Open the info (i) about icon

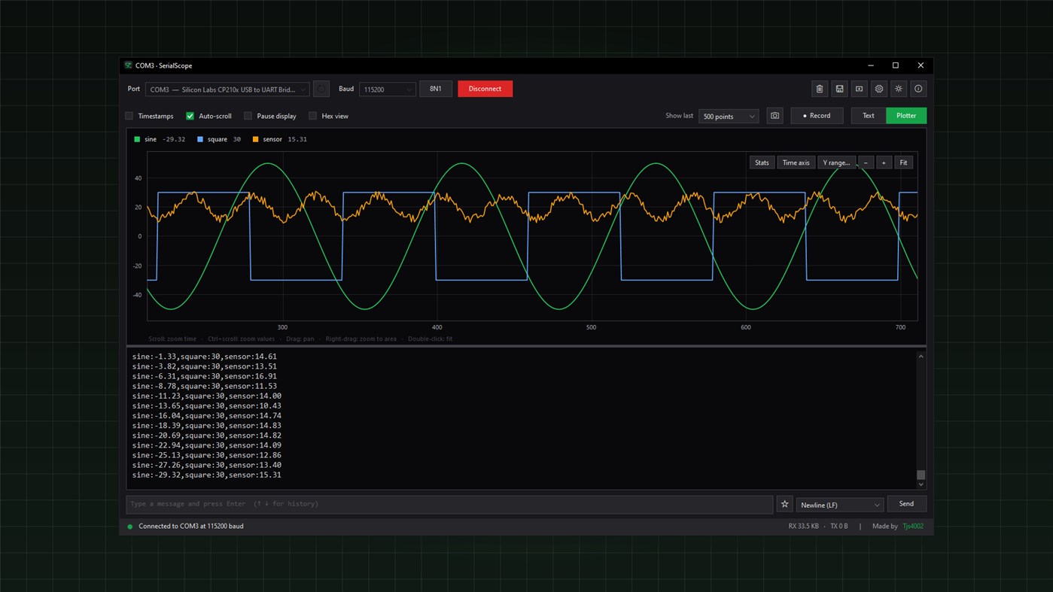tap(918, 89)
